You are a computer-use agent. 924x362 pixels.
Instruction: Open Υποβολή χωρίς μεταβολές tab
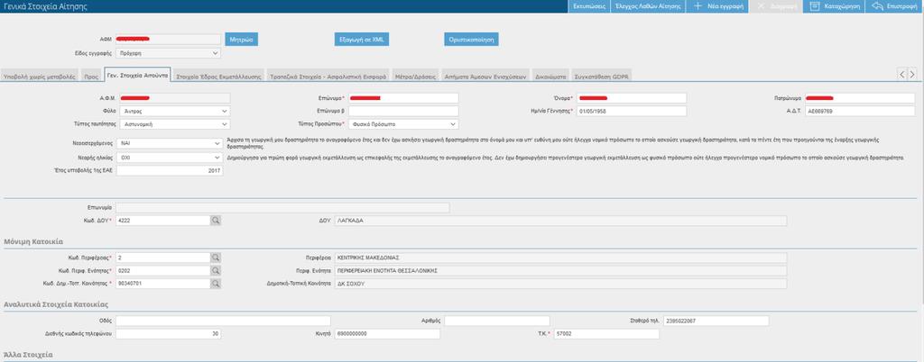click(x=40, y=77)
